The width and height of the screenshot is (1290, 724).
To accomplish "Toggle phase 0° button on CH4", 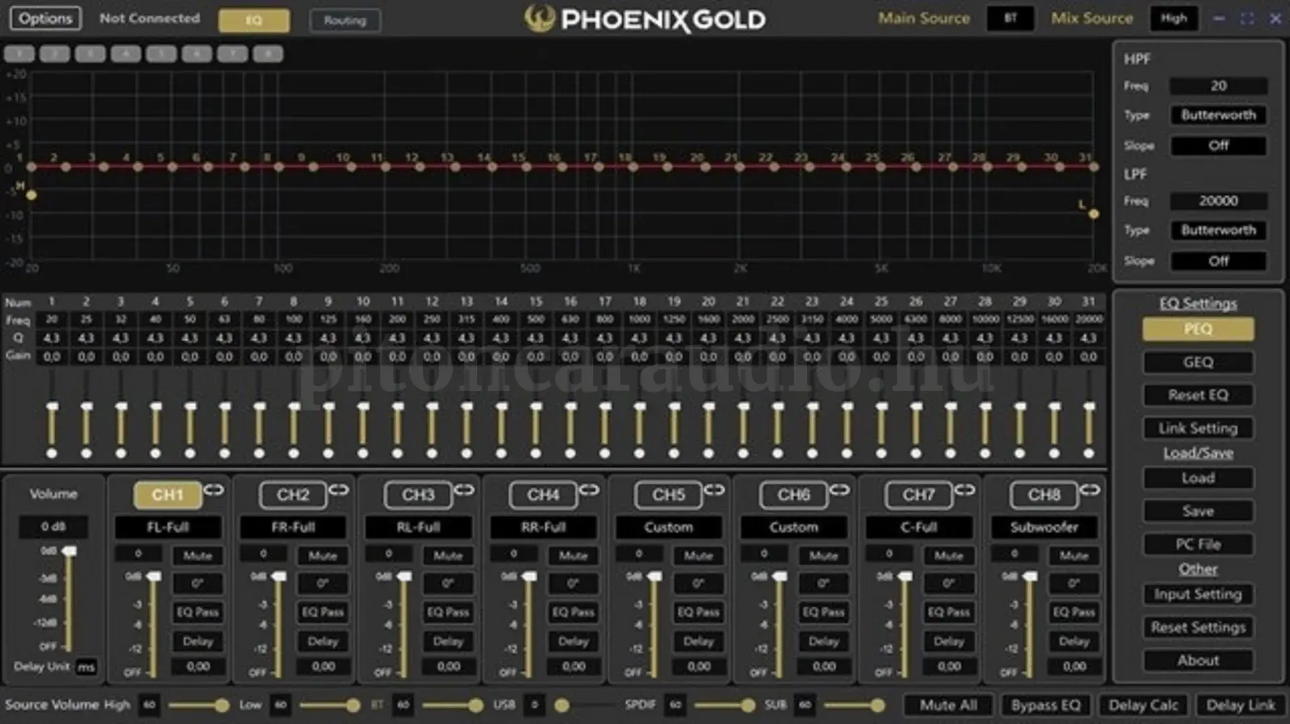I will pyautogui.click(x=573, y=583).
